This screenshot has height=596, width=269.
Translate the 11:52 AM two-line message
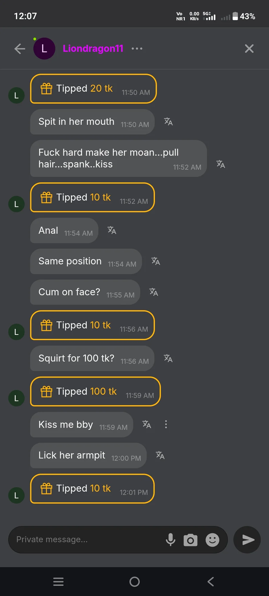coord(221,164)
